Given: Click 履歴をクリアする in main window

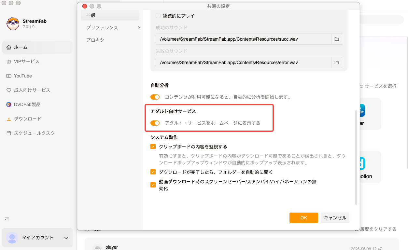Looking at the screenshot, I should click(378, 229).
